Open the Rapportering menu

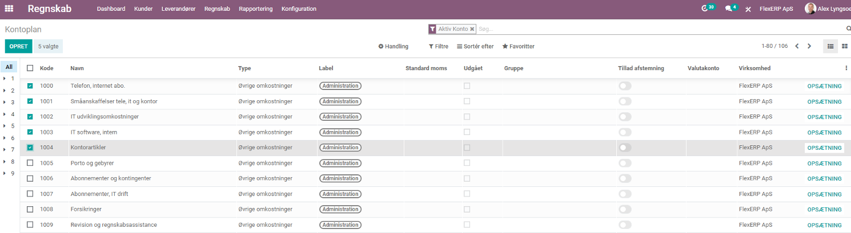255,9
